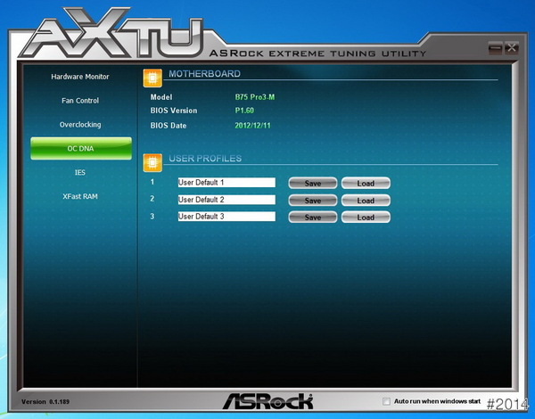Edit the User Default 1 name field
535x419 pixels.
tap(226, 182)
